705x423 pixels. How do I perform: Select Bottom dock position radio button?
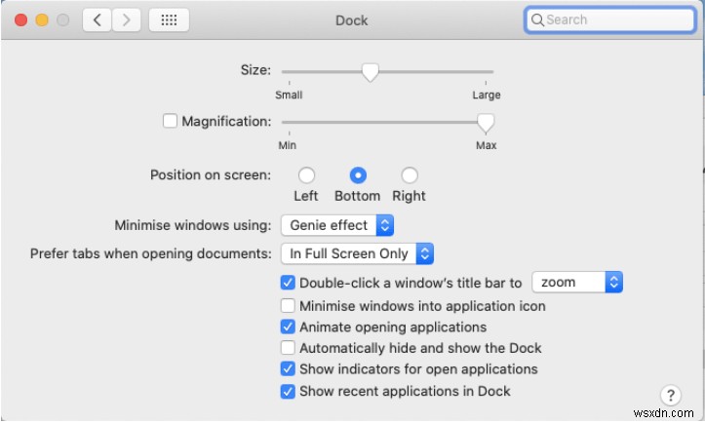pyautogui.click(x=358, y=175)
